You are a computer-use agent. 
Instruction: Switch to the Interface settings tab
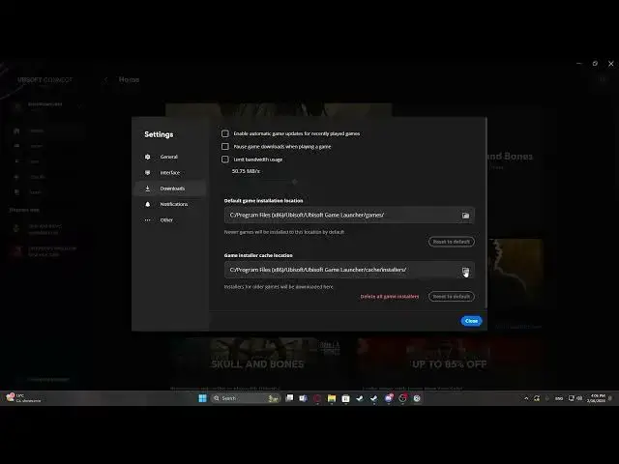click(x=170, y=172)
